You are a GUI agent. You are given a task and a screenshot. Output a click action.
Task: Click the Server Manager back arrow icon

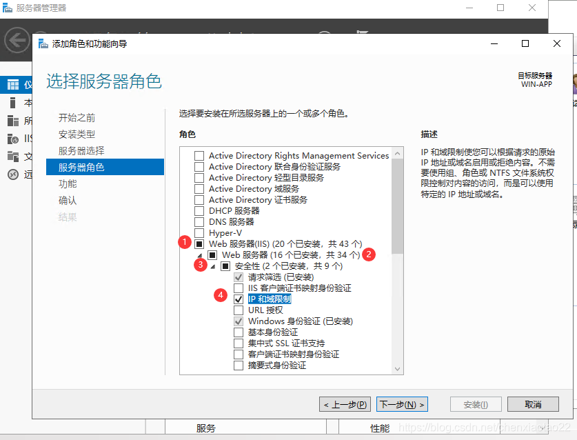(x=17, y=40)
